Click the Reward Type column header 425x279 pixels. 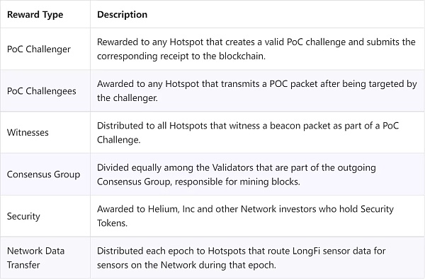coord(35,14)
